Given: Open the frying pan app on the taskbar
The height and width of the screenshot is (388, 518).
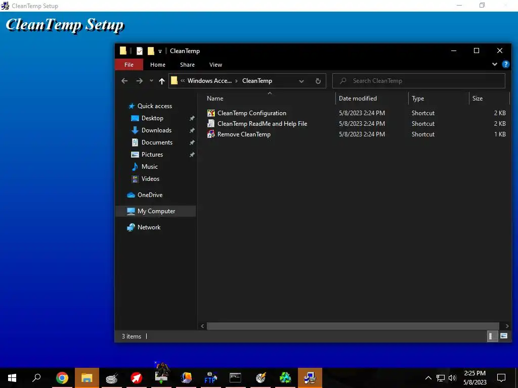Looking at the screenshot, I should tap(112, 378).
